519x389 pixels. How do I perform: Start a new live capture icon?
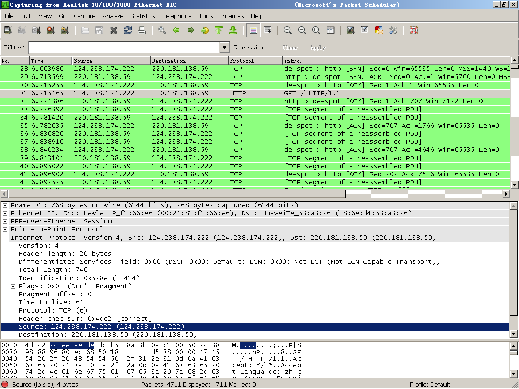coord(36,30)
